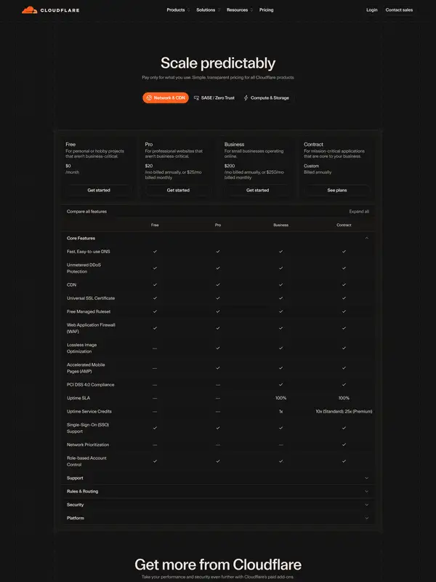Screen dimensions: 436x582
Task: Click the Get more from Cloudflare heading
Action: point(218,565)
